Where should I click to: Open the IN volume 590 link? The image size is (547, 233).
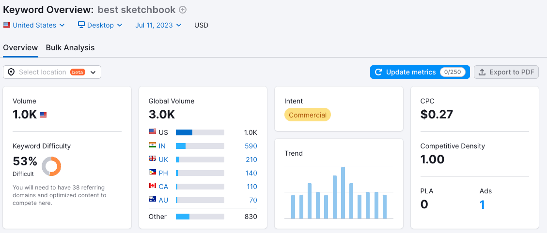pyautogui.click(x=250, y=146)
